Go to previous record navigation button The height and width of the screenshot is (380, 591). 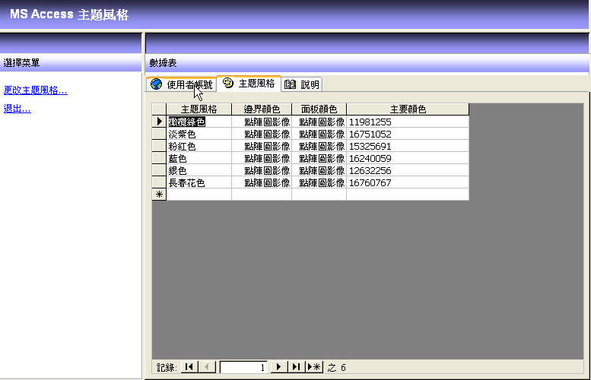207,367
